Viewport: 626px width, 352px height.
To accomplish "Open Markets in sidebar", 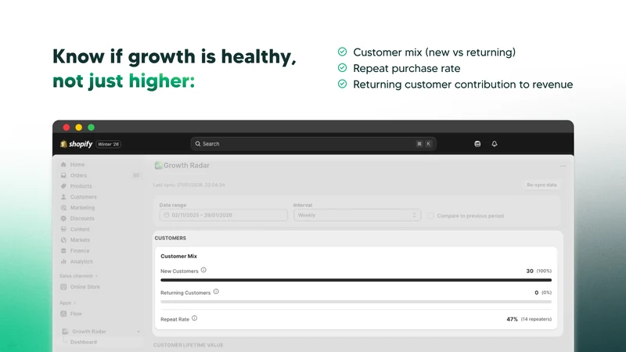I will [80, 240].
